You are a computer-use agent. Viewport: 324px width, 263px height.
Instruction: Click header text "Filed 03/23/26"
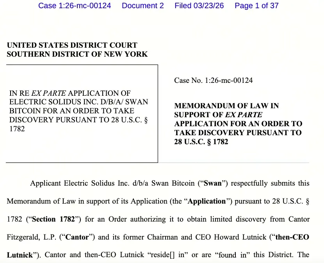(x=199, y=5)
